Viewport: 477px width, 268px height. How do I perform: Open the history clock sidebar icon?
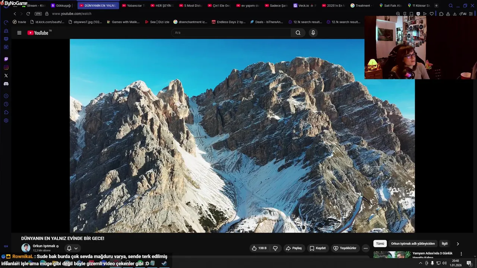[x=6, y=104]
